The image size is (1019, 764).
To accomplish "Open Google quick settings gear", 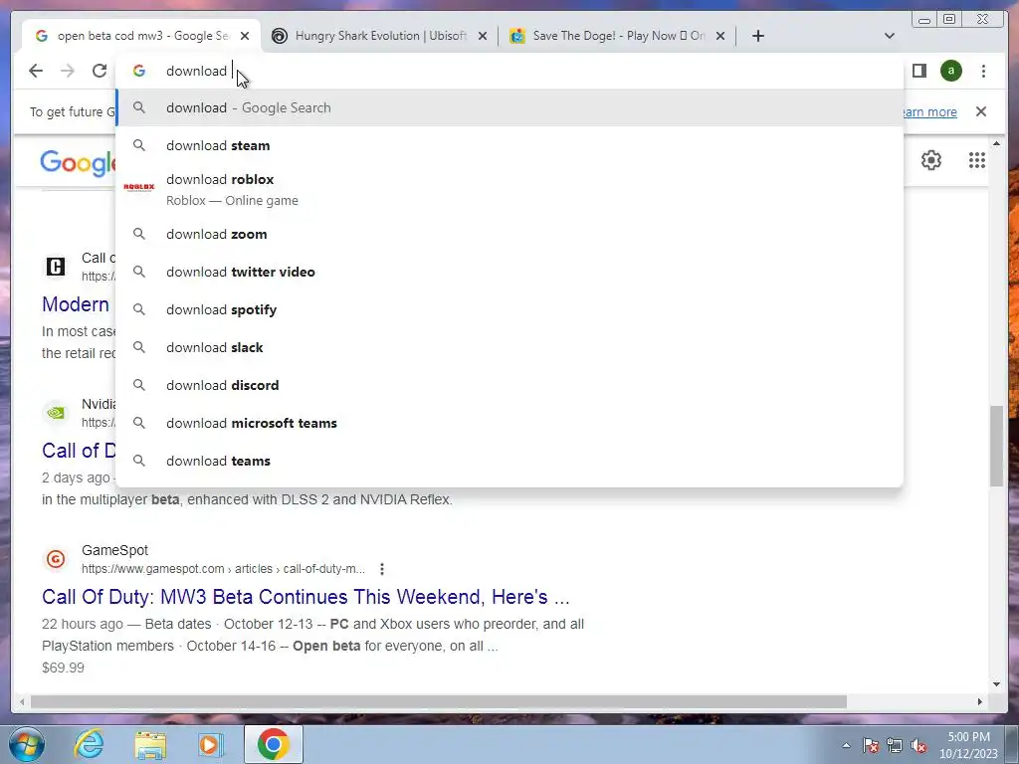I will [x=931, y=160].
